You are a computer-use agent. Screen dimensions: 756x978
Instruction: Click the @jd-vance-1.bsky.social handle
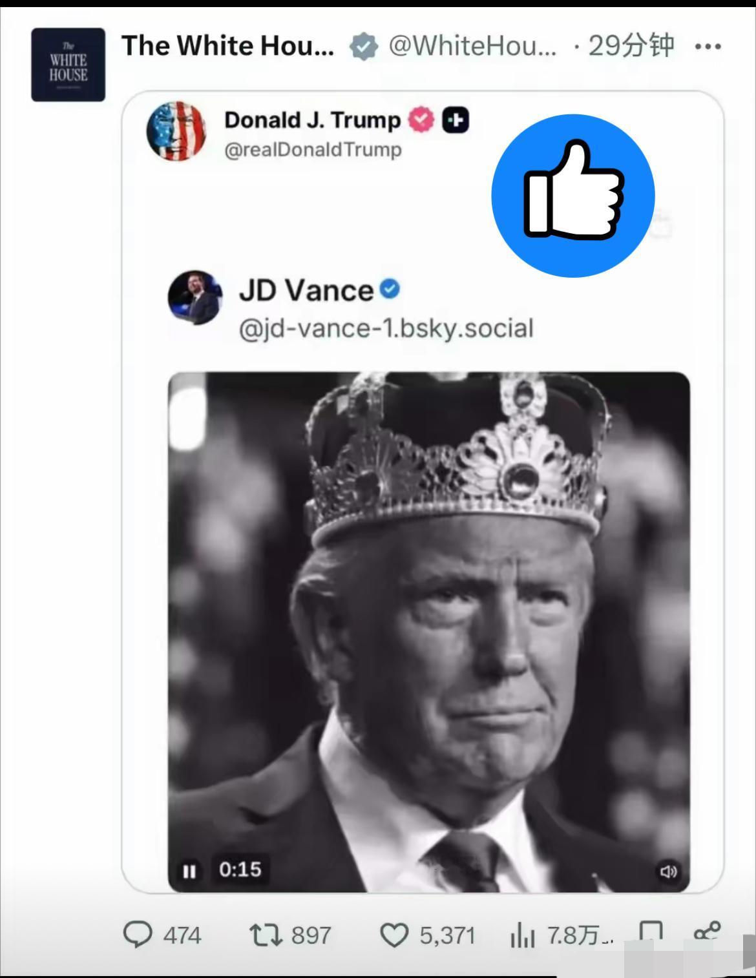[386, 328]
